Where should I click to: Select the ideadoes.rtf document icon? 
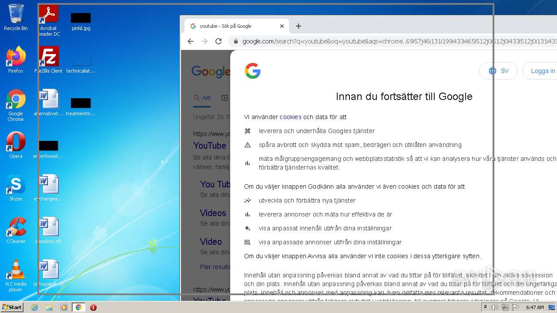coord(48,230)
